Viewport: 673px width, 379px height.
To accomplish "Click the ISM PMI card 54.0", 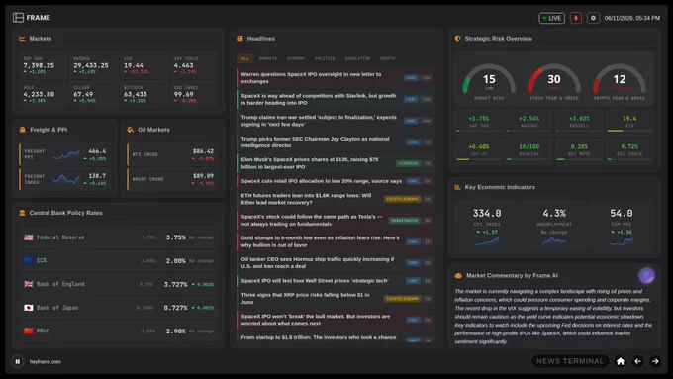I will pos(622,227).
